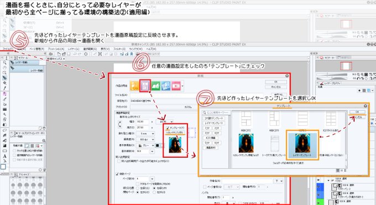Click the trash icon in Sub Tool panel

pyautogui.click(x=44, y=129)
